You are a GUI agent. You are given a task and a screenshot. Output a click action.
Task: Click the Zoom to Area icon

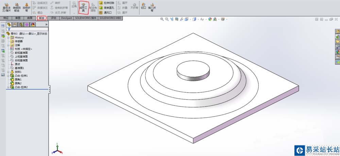[167, 19]
